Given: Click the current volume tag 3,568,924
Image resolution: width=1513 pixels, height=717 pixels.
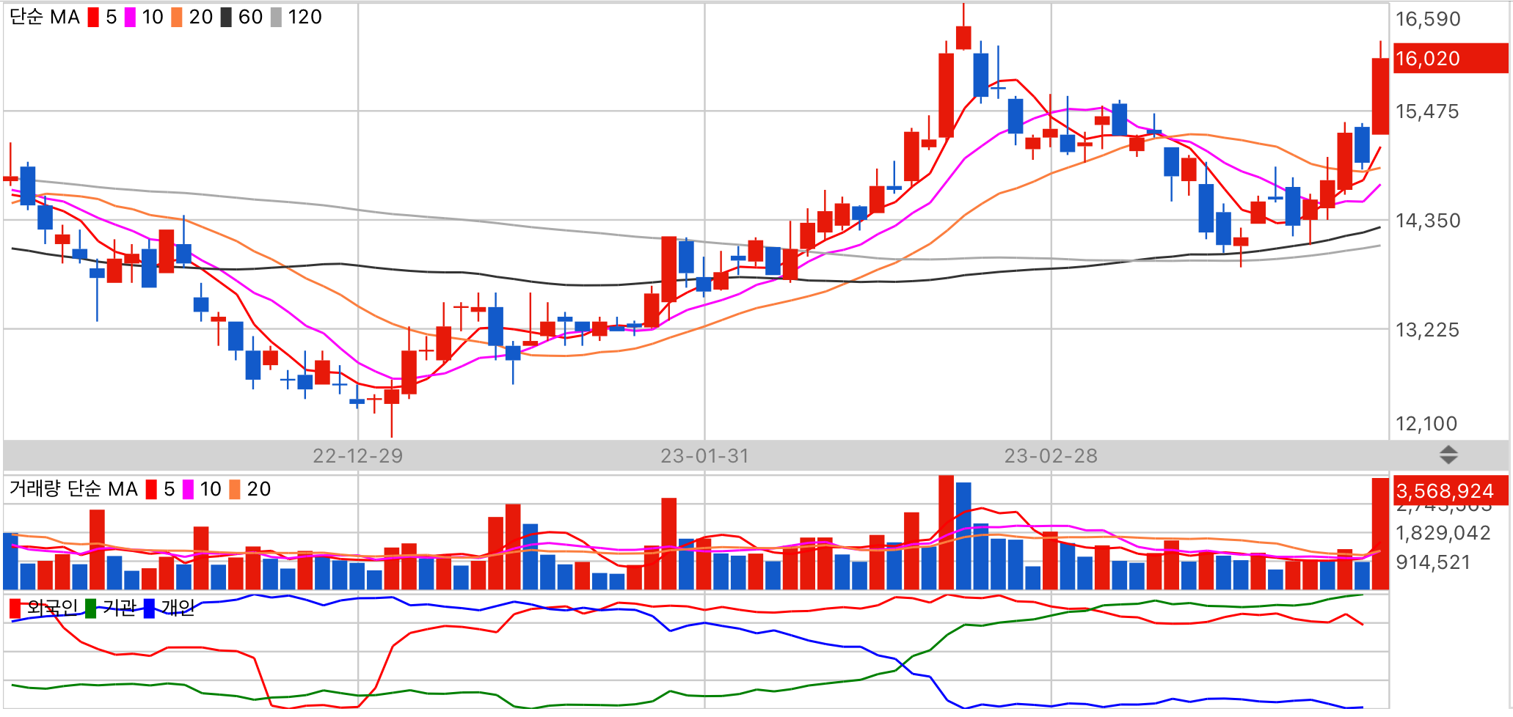Looking at the screenshot, I should click(1450, 491).
